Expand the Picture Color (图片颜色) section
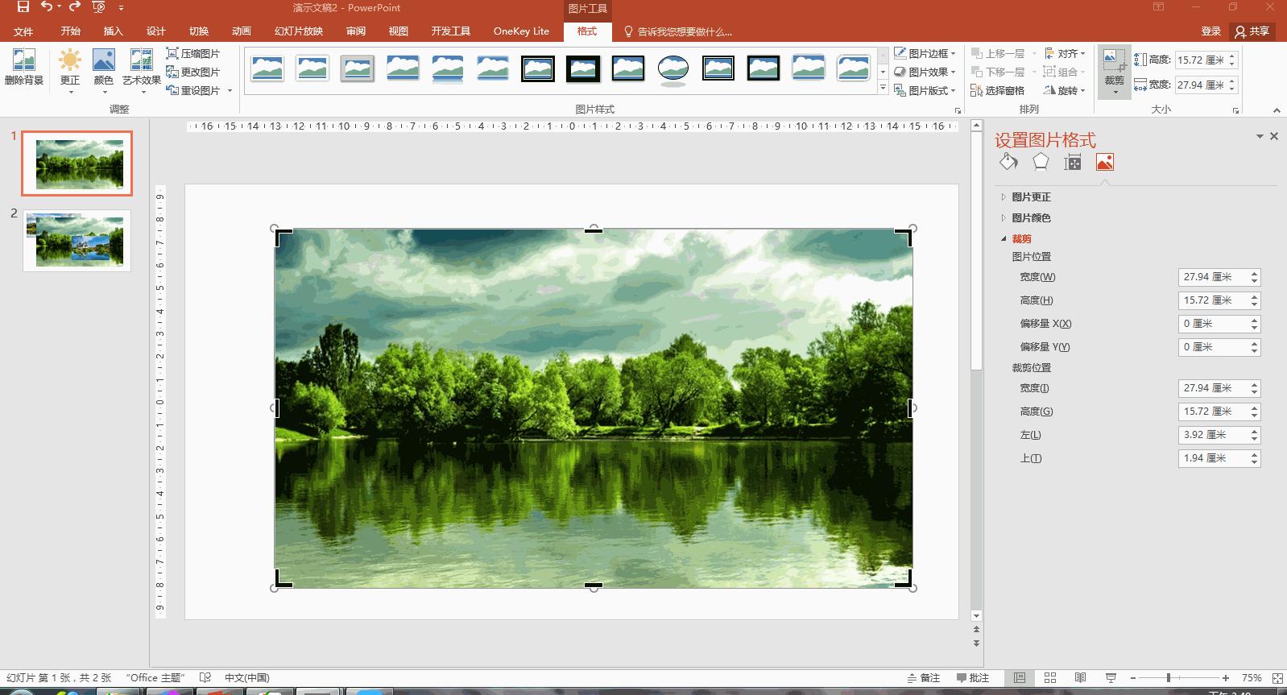 click(x=1031, y=218)
